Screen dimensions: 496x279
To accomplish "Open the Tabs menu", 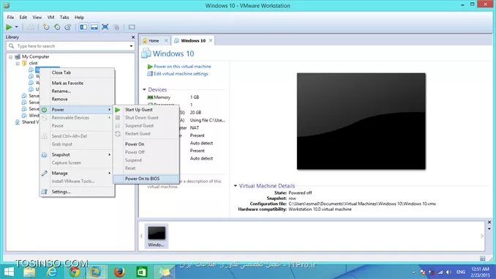I will pos(64,18).
